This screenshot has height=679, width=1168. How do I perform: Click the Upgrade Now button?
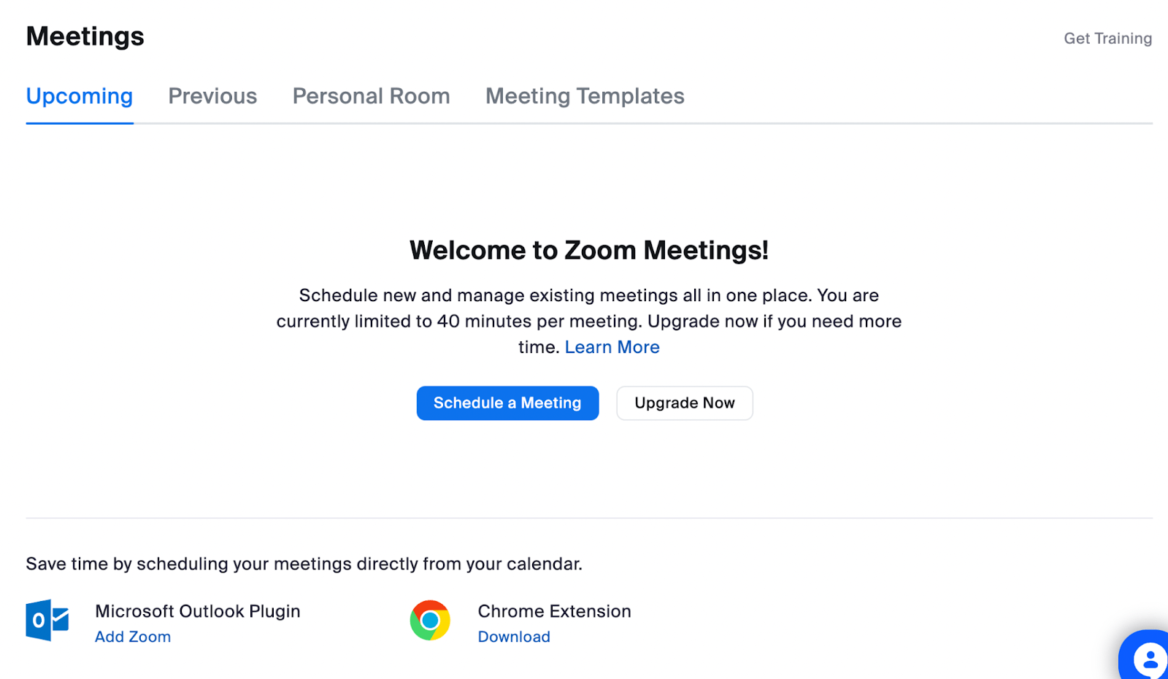pos(684,403)
